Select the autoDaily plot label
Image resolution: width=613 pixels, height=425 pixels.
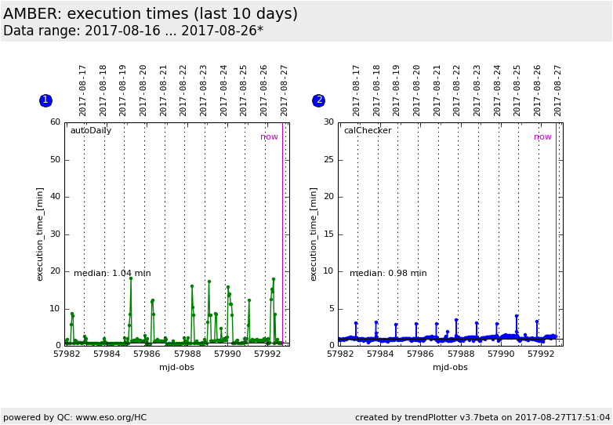pyautogui.click(x=91, y=131)
